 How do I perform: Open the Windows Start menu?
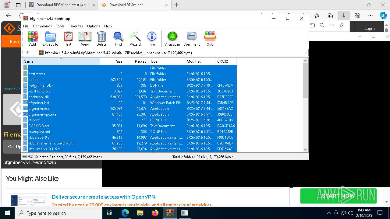tap(7, 213)
